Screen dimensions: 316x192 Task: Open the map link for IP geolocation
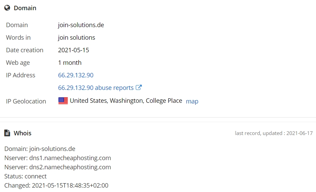click(192, 101)
